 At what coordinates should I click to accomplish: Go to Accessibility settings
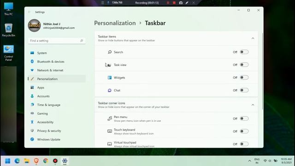coord(57,122)
